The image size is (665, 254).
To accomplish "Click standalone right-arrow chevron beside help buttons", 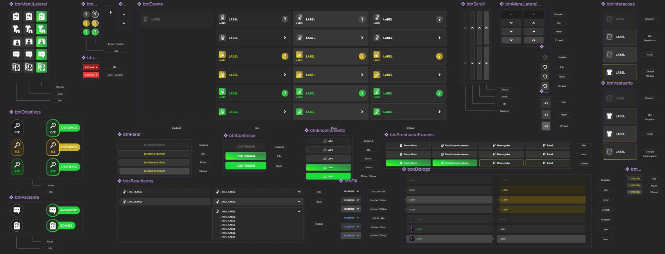I will click(x=111, y=13).
